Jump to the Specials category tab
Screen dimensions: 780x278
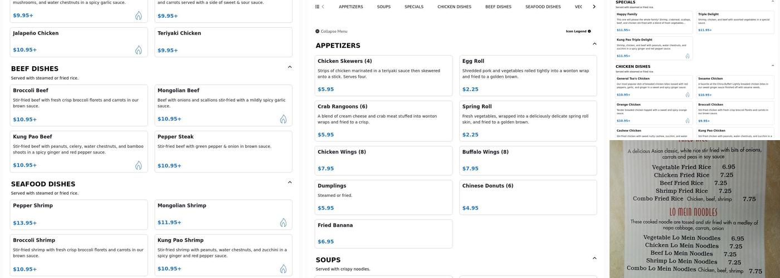click(414, 7)
